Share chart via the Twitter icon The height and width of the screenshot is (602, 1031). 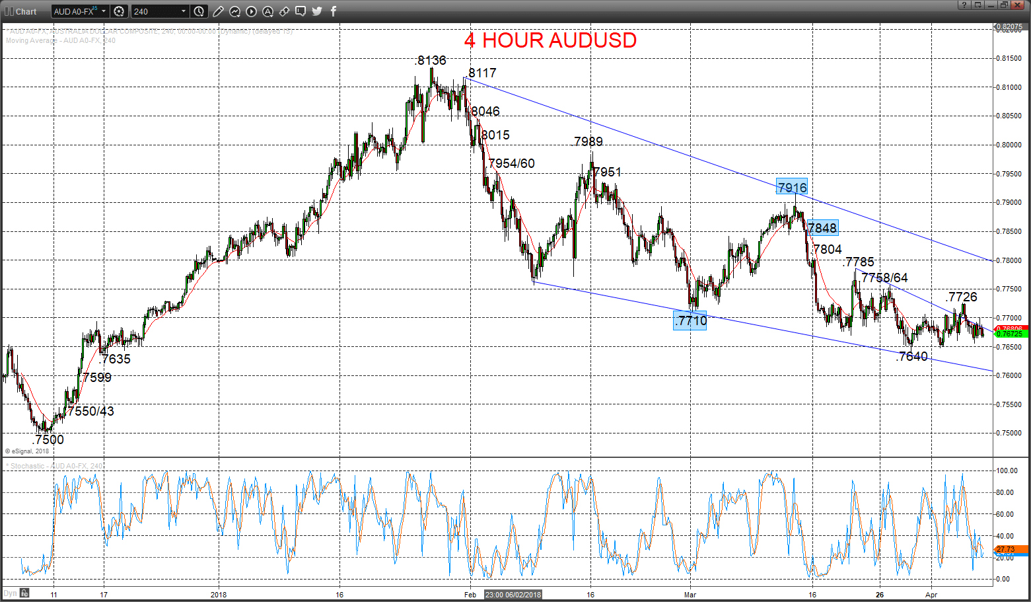click(317, 11)
